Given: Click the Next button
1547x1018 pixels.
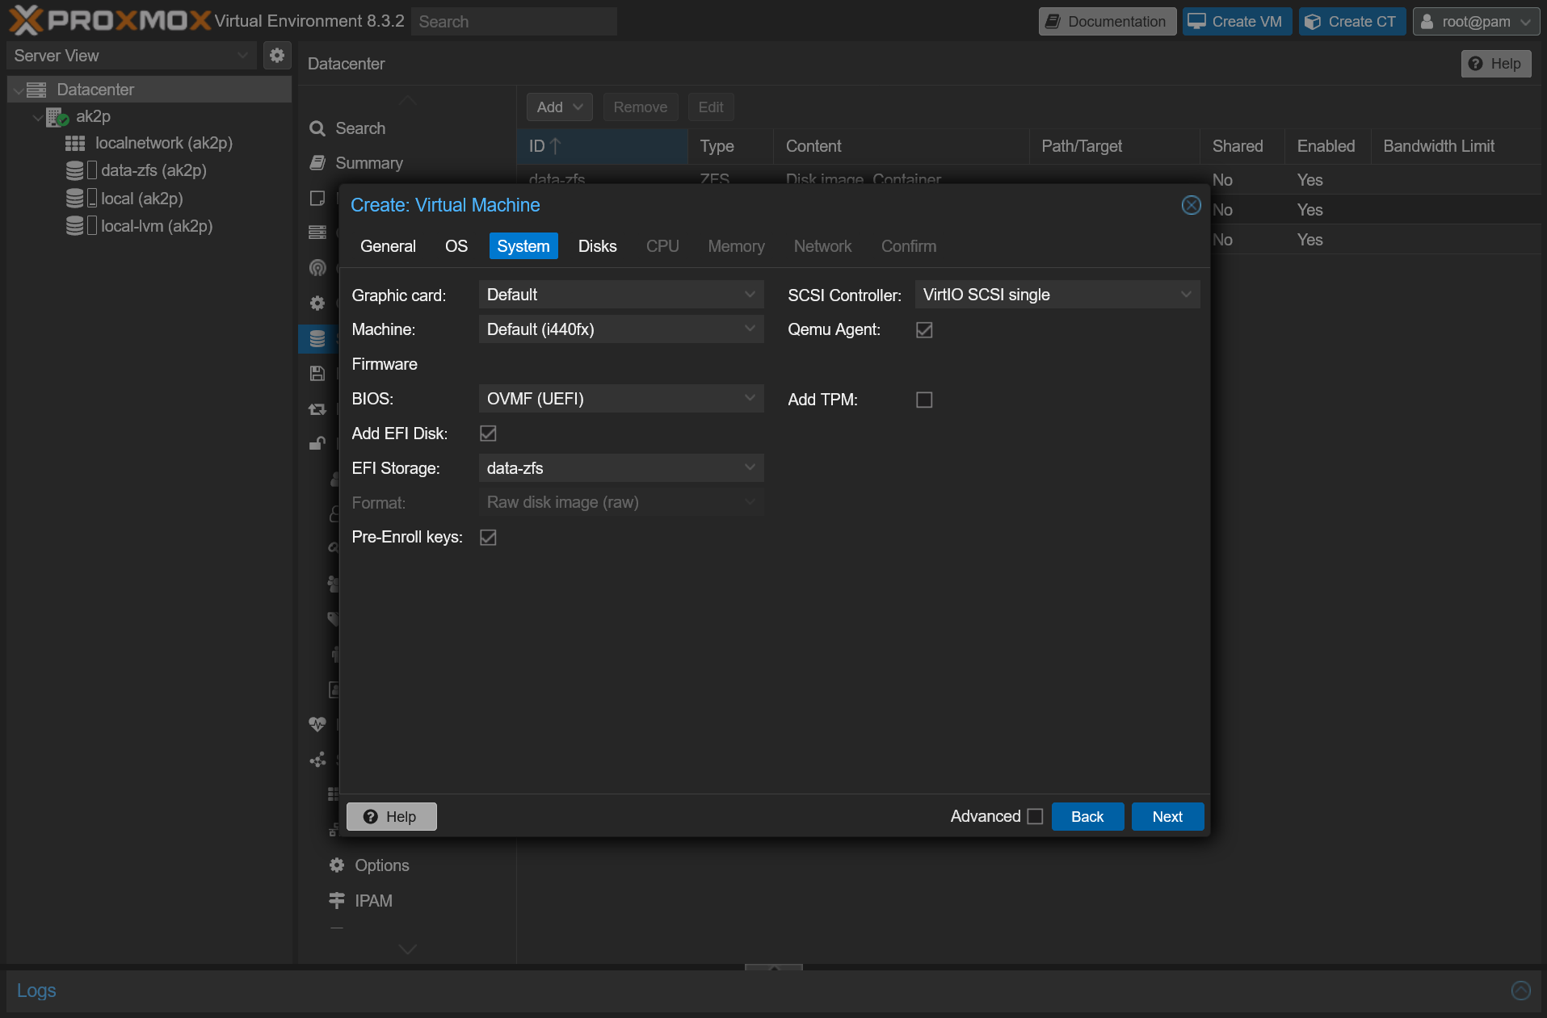Looking at the screenshot, I should pyautogui.click(x=1167, y=816).
